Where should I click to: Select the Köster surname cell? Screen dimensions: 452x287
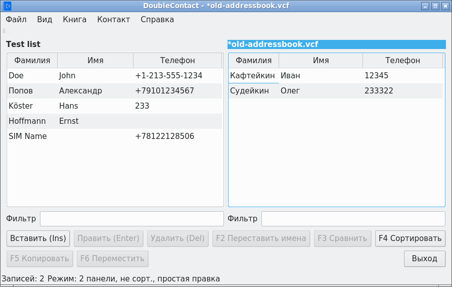pyautogui.click(x=32, y=106)
